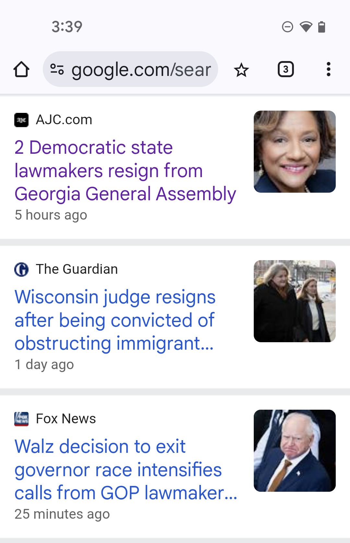350x543 pixels.
Task: Tap the AJC.com source name
Action: coord(64,120)
